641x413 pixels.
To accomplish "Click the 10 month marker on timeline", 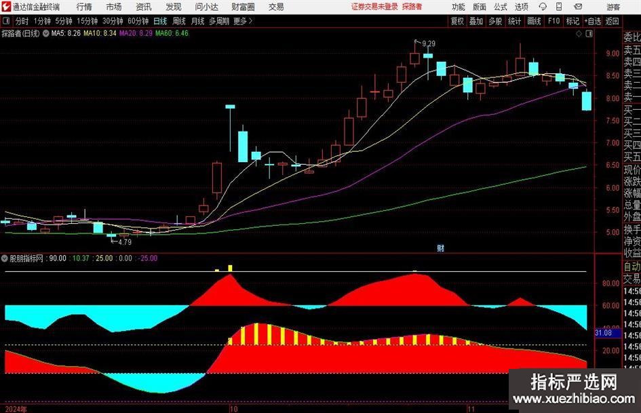I will 233,409.
